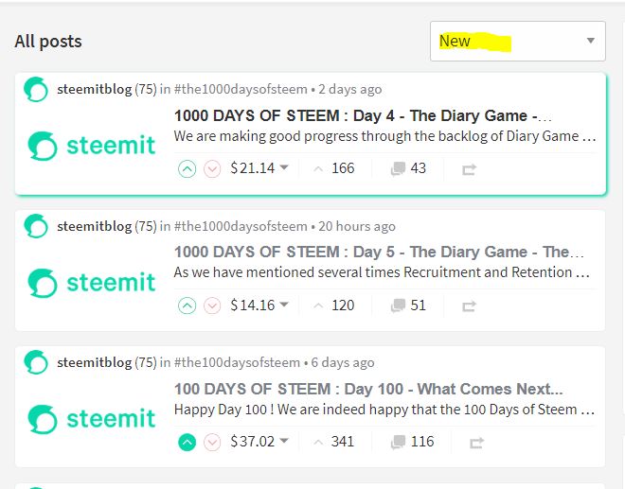Upvote the Day 5 Diary Game post
The width and height of the screenshot is (625, 489).
pos(187,306)
